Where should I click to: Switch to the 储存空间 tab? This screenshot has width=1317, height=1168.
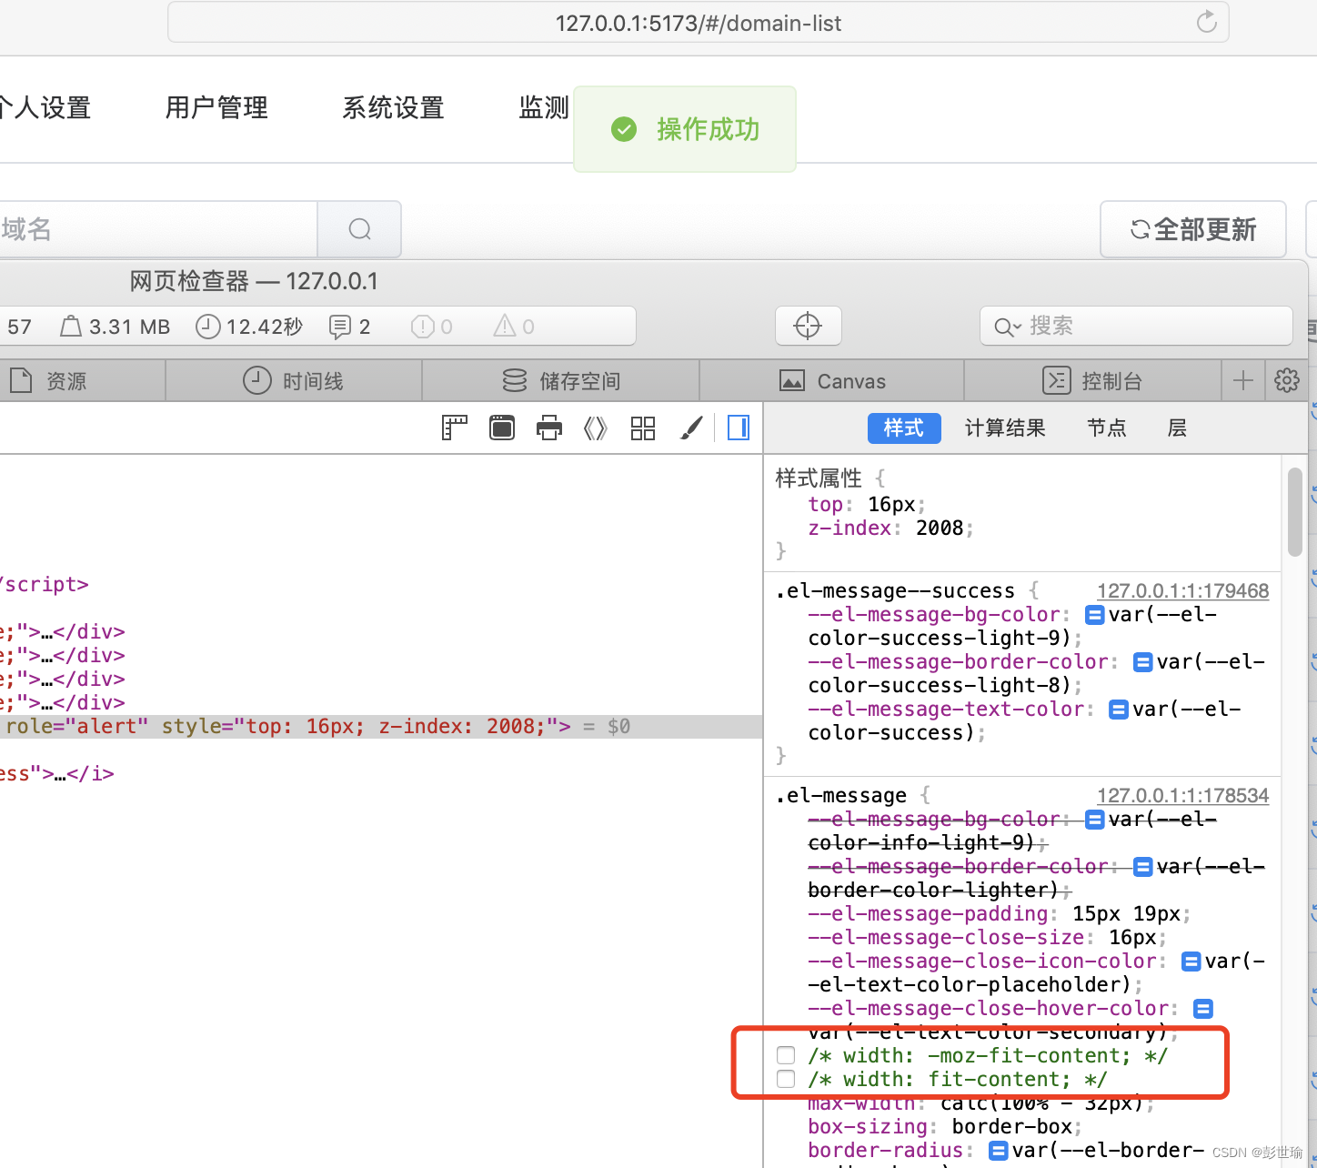(561, 381)
